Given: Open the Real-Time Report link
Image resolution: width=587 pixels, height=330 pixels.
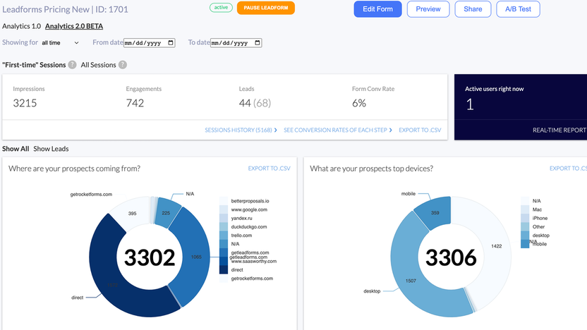Looking at the screenshot, I should 559,130.
